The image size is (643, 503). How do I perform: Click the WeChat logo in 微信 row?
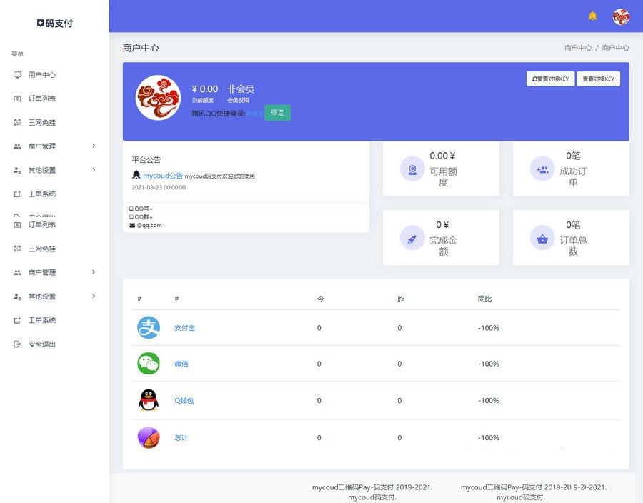pos(149,363)
